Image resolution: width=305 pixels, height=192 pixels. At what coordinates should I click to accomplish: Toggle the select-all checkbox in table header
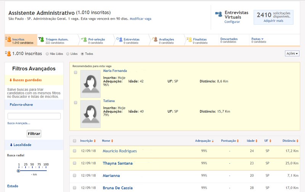click(x=74, y=141)
